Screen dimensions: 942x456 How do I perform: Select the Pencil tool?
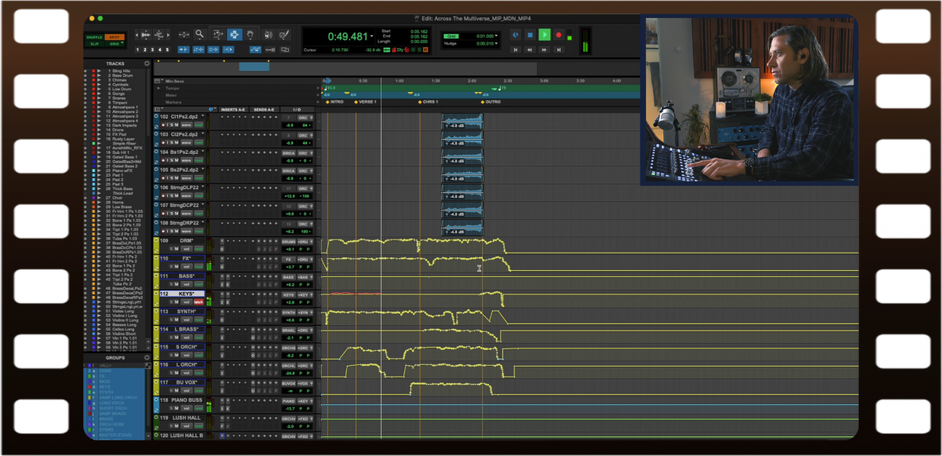283,35
